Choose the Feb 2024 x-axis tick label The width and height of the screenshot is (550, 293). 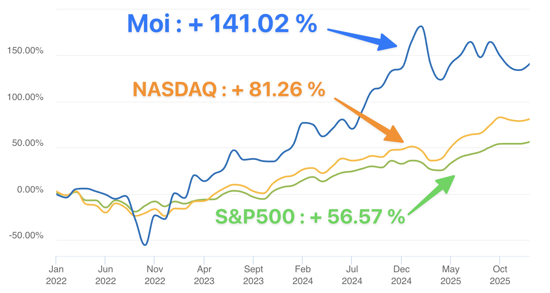coord(302,275)
